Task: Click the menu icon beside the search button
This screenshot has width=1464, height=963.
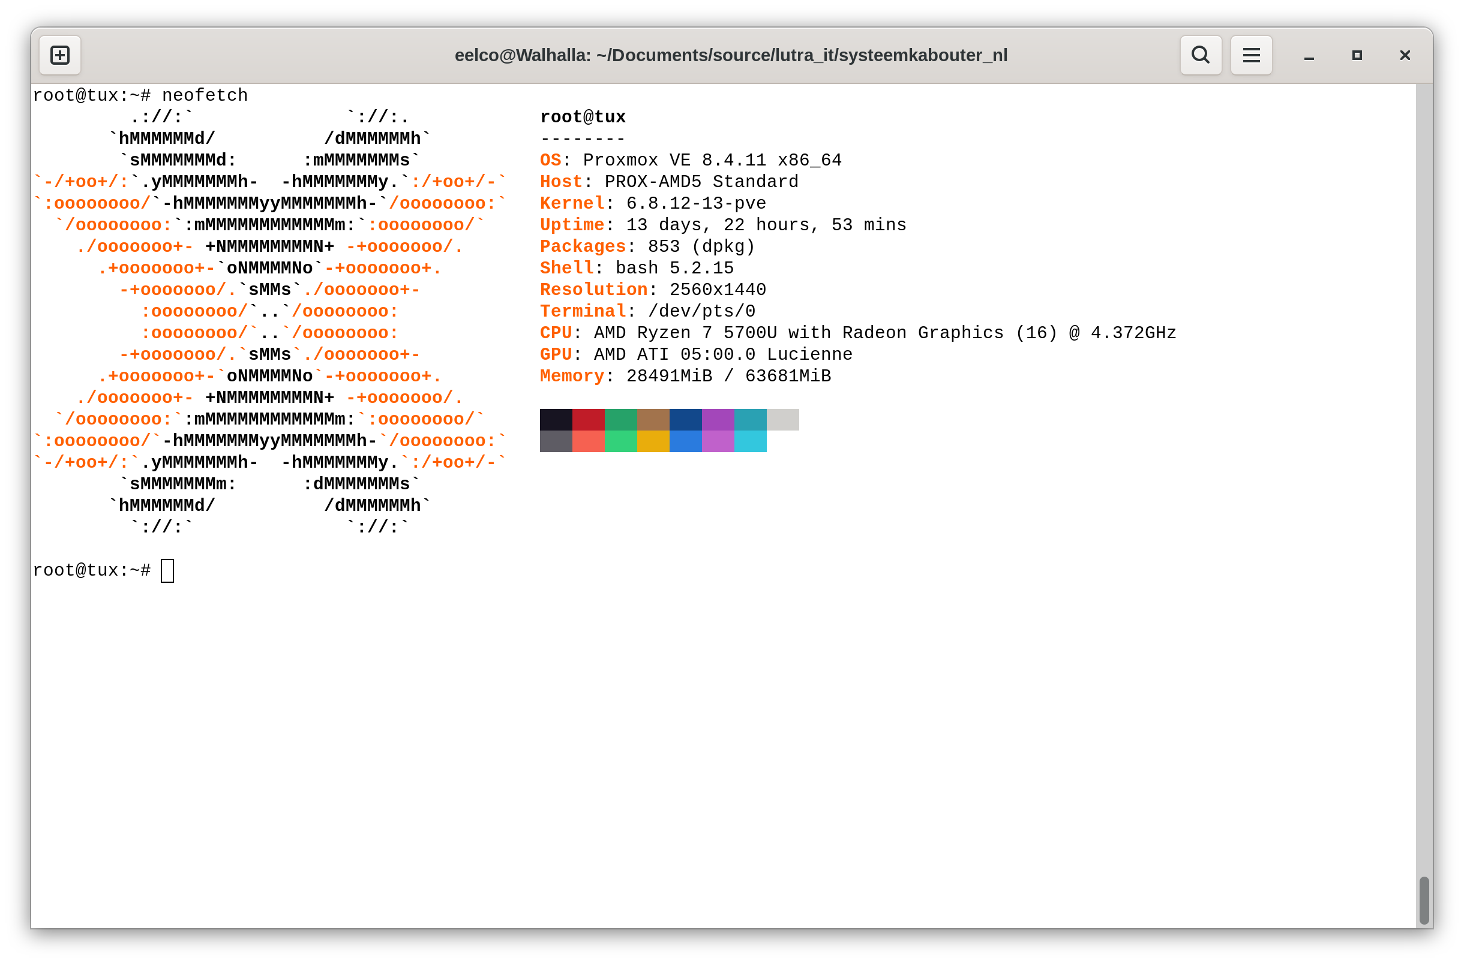Action: pyautogui.click(x=1251, y=55)
